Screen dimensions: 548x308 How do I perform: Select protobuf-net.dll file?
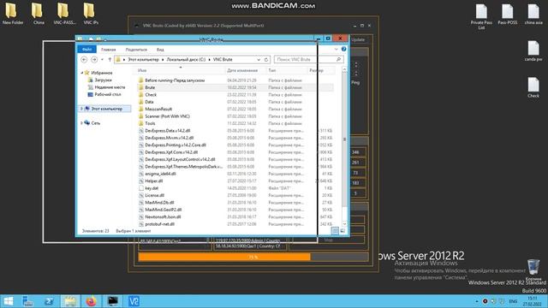click(x=159, y=224)
